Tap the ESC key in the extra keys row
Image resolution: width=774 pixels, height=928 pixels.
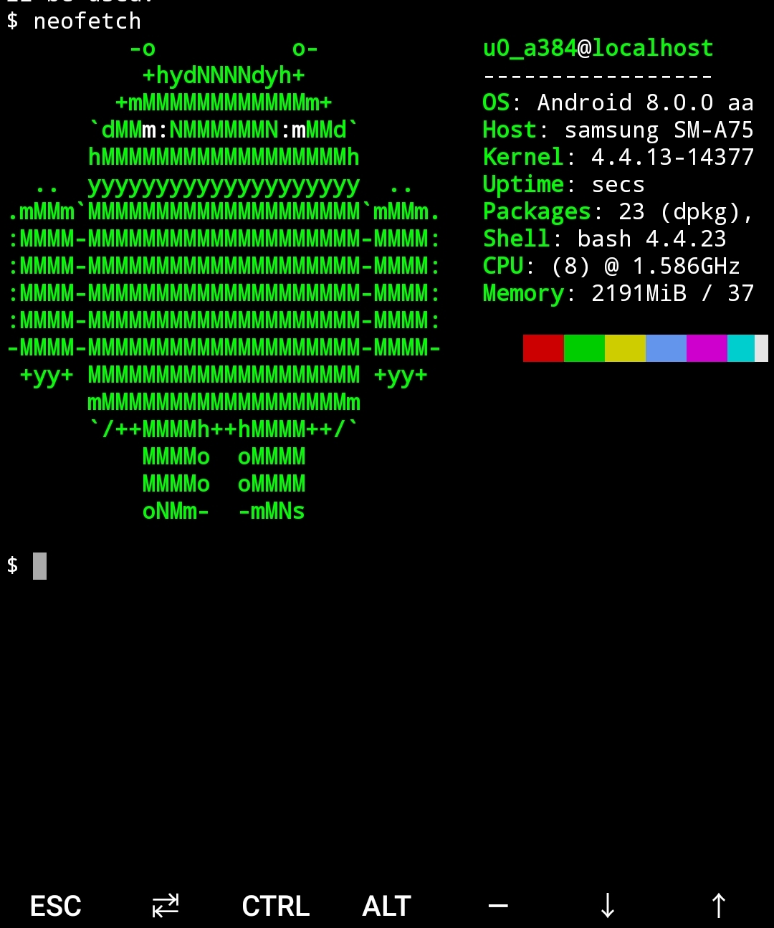pyautogui.click(x=55, y=906)
